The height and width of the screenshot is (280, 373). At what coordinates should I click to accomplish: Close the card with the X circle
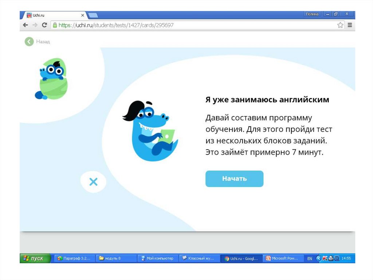93,181
